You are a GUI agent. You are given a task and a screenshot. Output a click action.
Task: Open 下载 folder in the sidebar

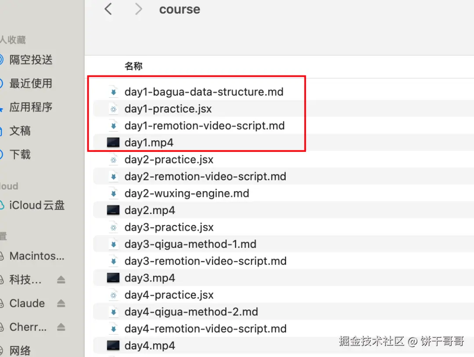[x=20, y=154]
